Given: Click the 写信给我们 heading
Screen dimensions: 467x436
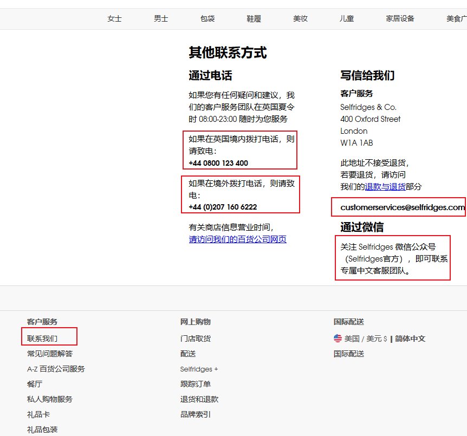Looking at the screenshot, I should (367, 75).
